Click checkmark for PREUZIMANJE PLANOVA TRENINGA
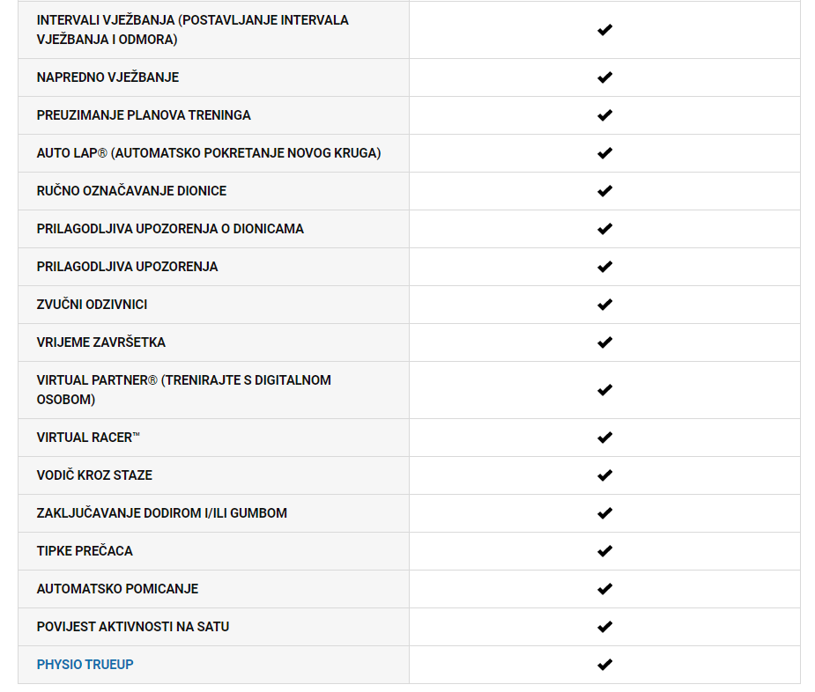 [604, 115]
